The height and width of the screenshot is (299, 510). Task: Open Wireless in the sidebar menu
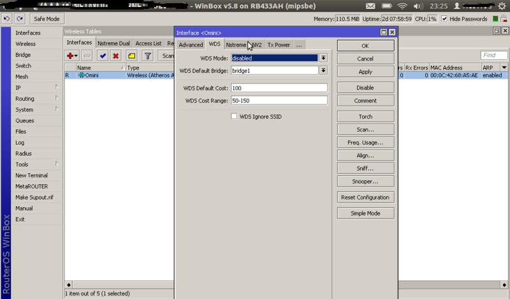[25, 43]
